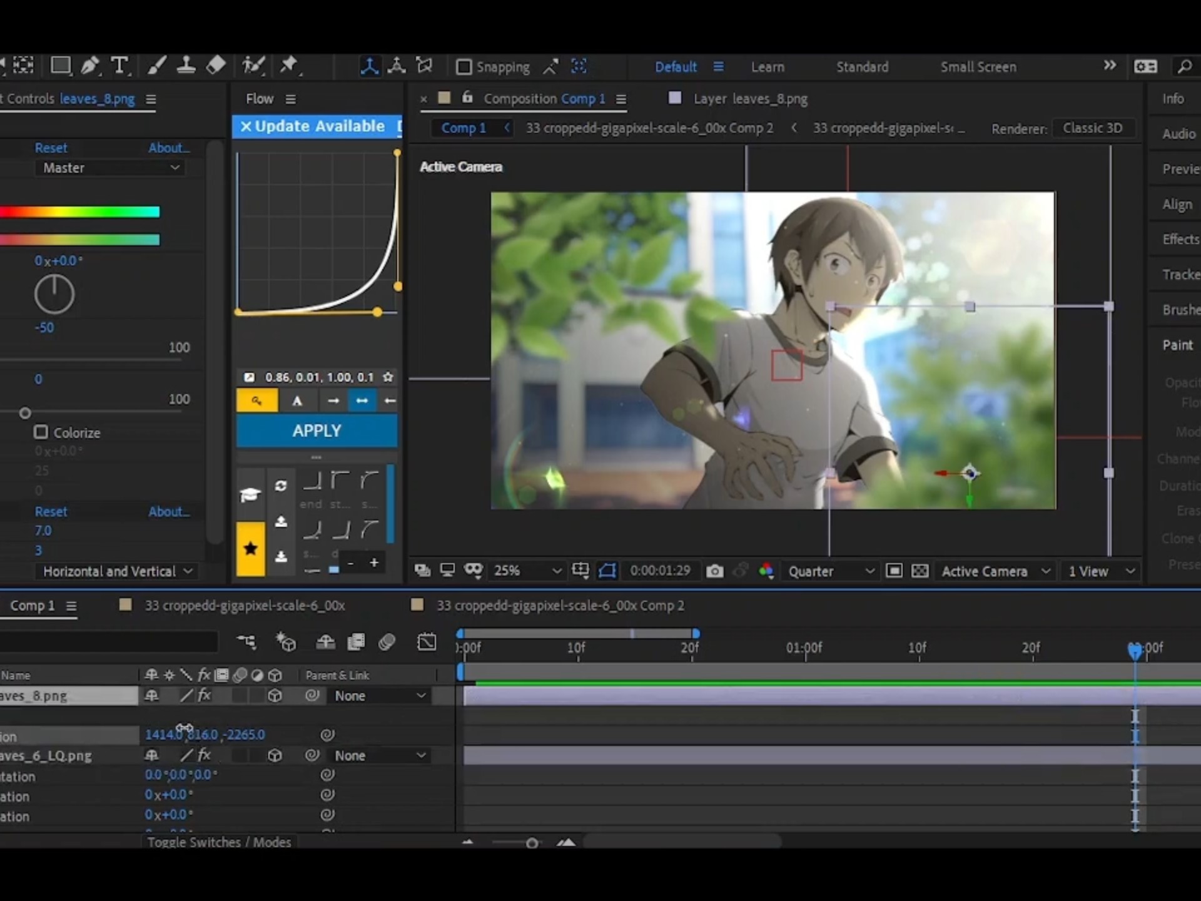The image size is (1201, 901).
Task: Enable the Colorize checkbox
Action: (41, 432)
